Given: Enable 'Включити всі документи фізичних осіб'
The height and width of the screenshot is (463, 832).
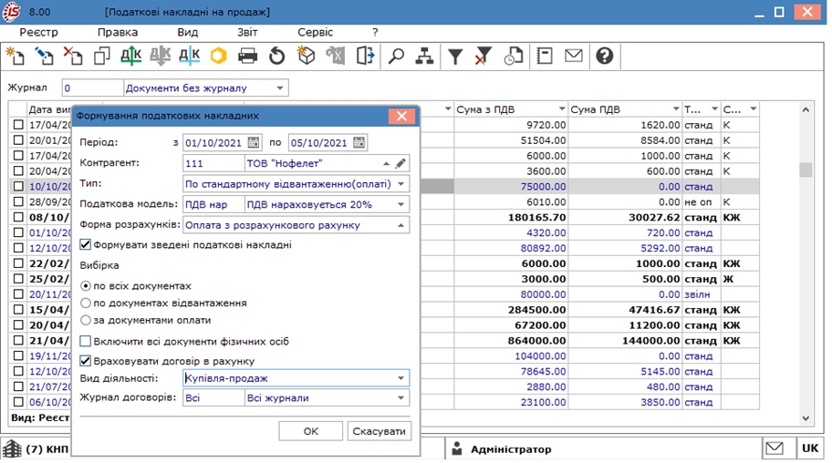Looking at the screenshot, I should [86, 341].
